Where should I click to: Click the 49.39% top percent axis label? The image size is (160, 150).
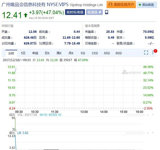(148, 67)
